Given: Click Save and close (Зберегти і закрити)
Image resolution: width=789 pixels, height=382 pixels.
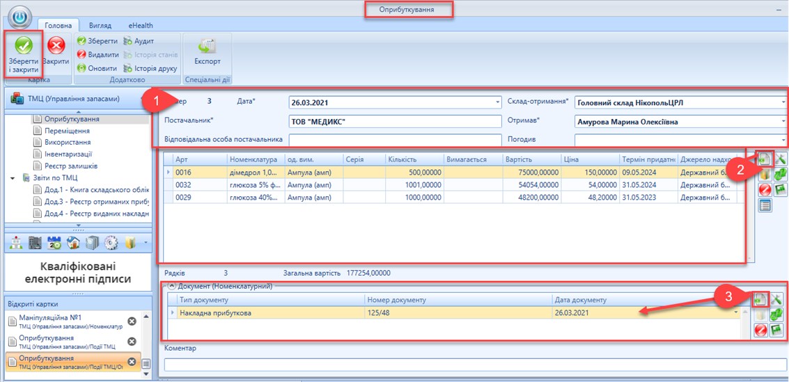Looking at the screenshot, I should click(23, 55).
